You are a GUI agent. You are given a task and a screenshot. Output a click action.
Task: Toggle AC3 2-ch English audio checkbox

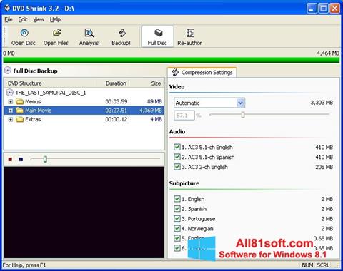(x=177, y=167)
